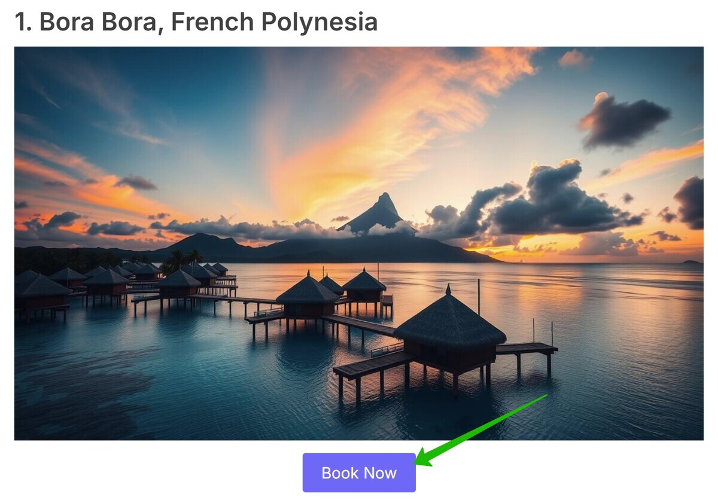This screenshot has width=718, height=500.
Task: Select the tiny island on the far right horizon
Action: point(692,262)
